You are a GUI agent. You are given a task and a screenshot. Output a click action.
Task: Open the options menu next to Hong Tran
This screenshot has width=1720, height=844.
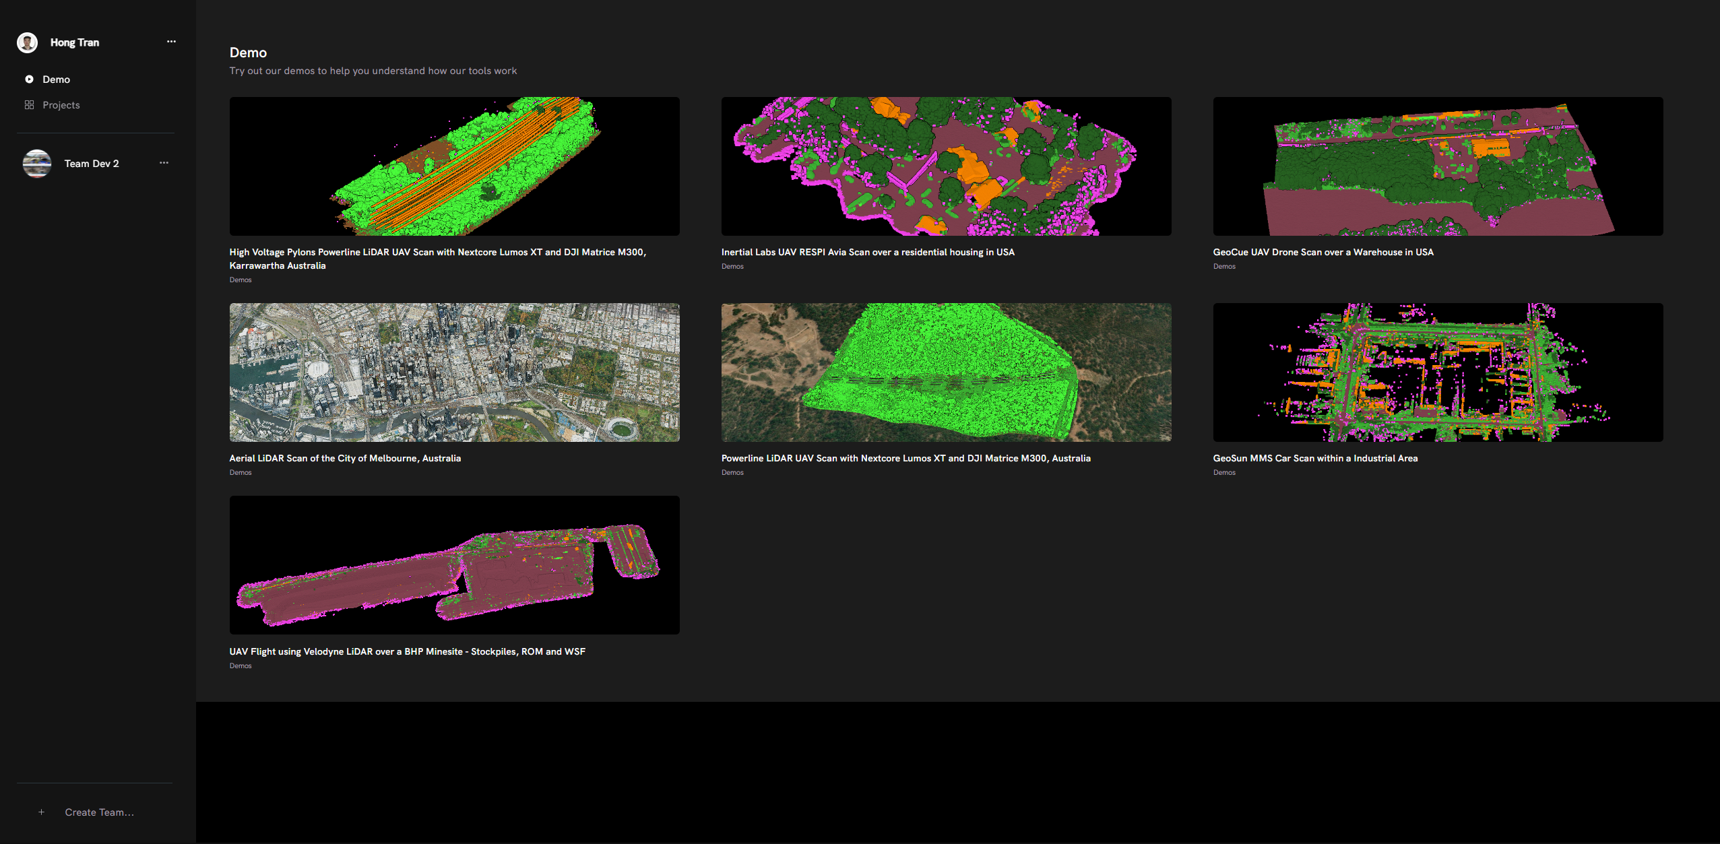tap(171, 42)
